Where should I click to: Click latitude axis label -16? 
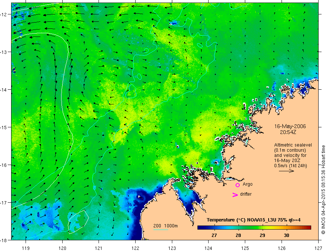point(4,165)
